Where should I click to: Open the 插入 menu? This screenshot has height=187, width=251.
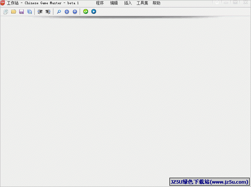tap(128, 3)
